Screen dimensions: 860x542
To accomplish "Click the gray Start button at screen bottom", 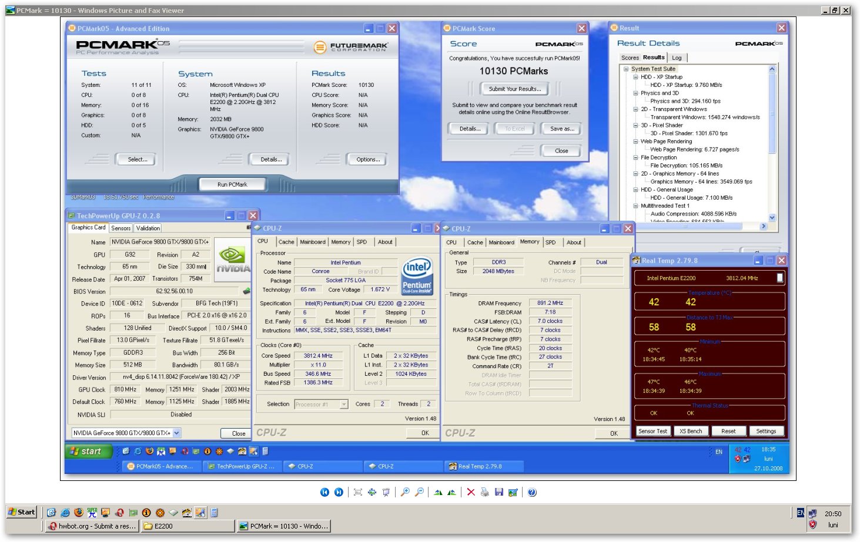I will [22, 512].
